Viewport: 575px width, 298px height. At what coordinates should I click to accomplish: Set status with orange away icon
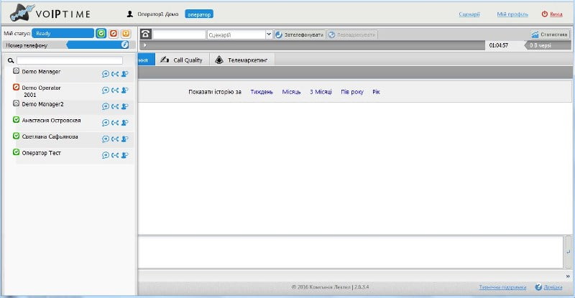tap(125, 33)
